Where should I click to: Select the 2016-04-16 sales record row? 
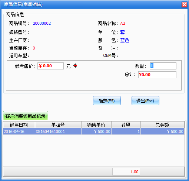(x=94, y=132)
